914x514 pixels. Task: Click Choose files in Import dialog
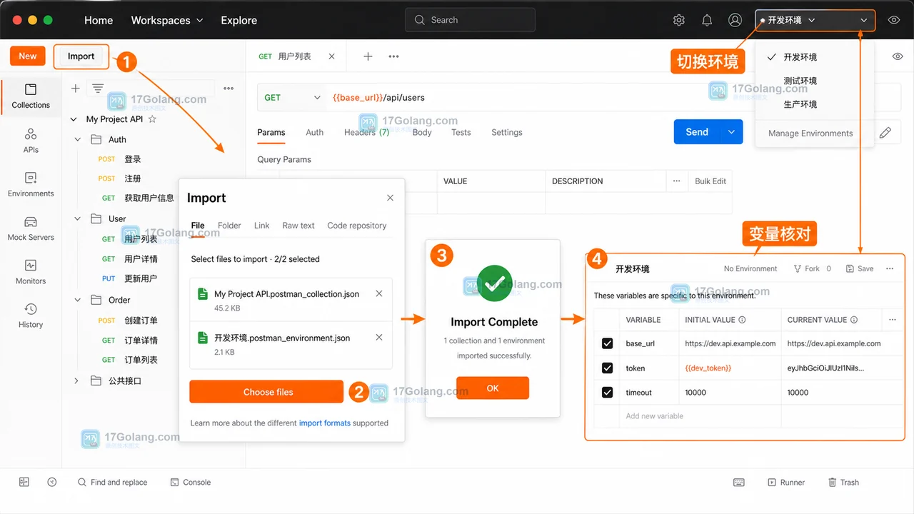pos(266,392)
